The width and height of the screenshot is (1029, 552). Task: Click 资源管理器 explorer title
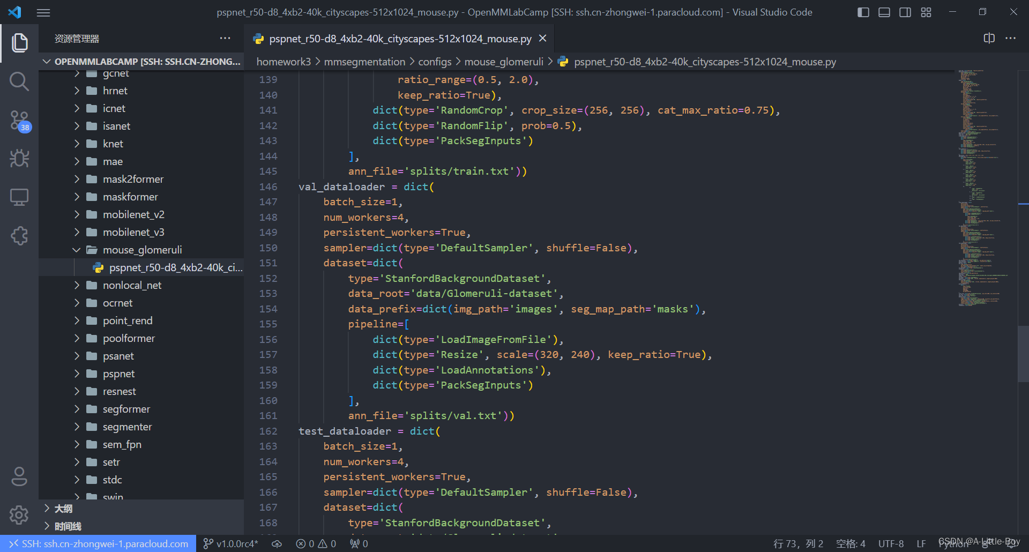[77, 39]
